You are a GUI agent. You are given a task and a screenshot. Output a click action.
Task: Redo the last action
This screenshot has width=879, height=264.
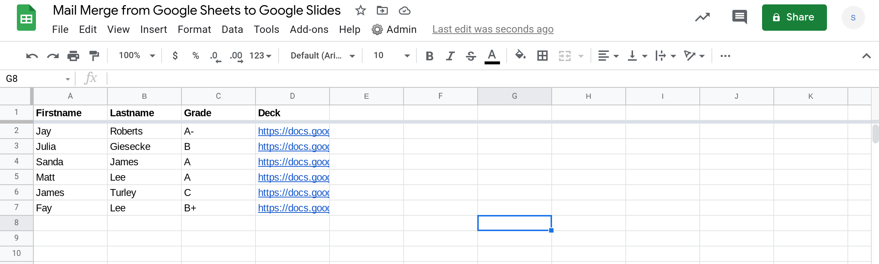tap(53, 56)
